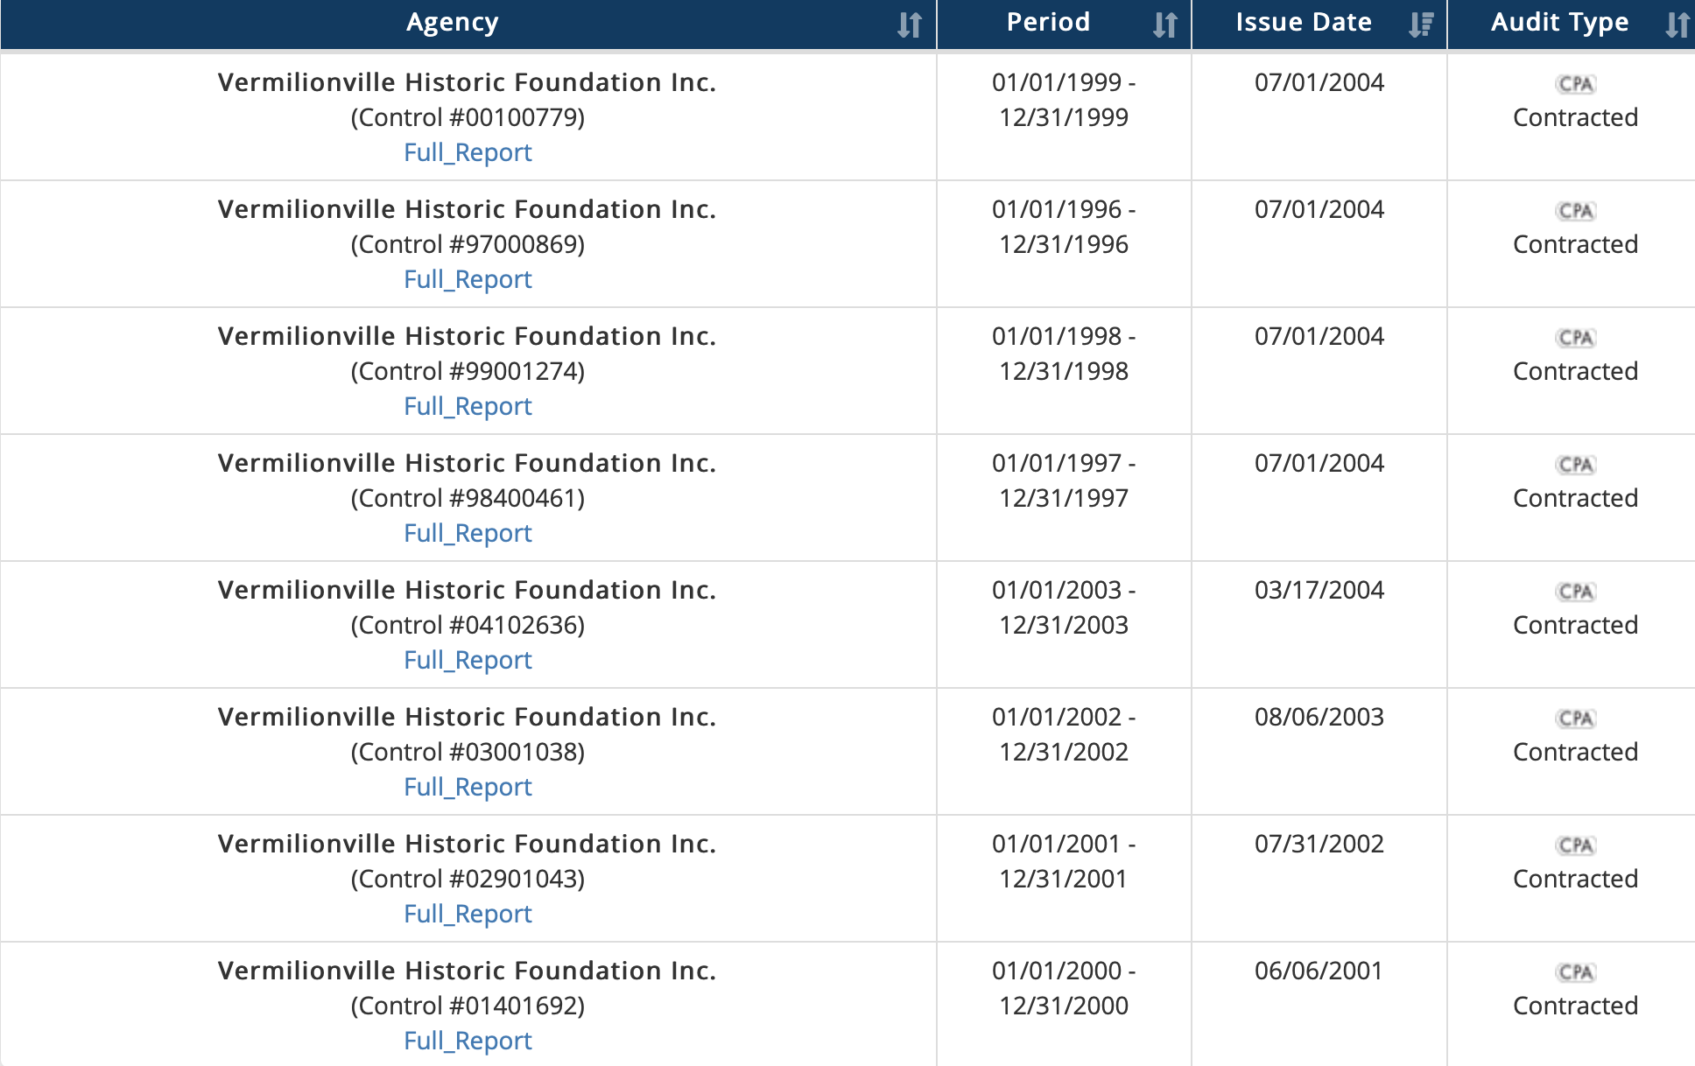Screen dimensions: 1695x1066
Task: Click the Period column sort arrows icon
Action: tap(1164, 25)
